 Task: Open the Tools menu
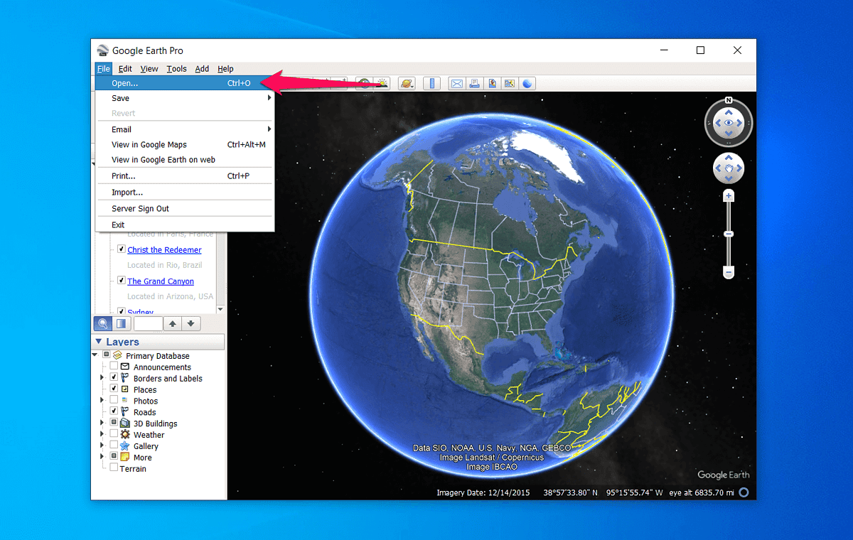pyautogui.click(x=176, y=69)
